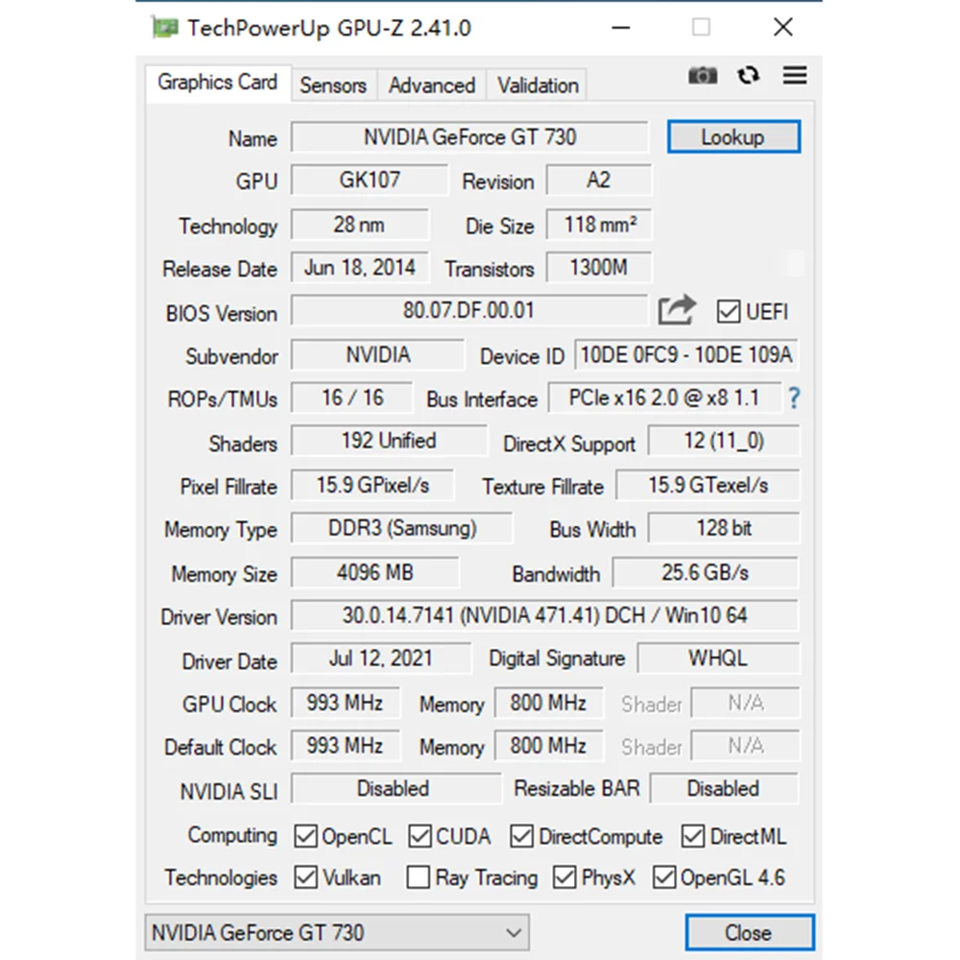Viewport: 960px width, 960px height.
Task: Click the Resizable BAR field Disabled
Action: [x=724, y=788]
